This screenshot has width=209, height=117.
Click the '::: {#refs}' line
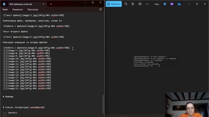pos(10,113)
